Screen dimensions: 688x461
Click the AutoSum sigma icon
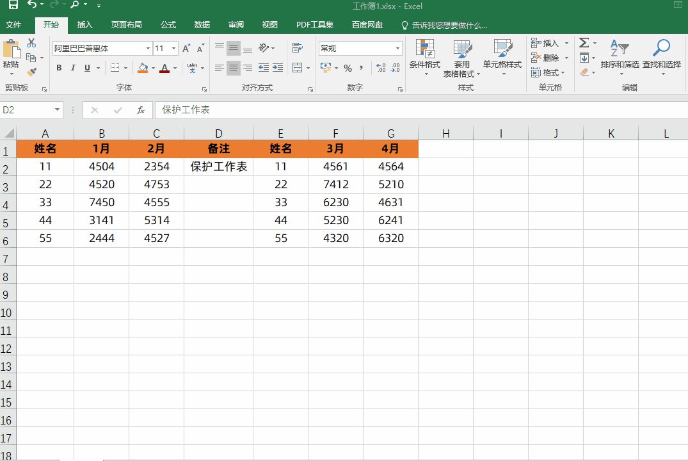click(584, 43)
